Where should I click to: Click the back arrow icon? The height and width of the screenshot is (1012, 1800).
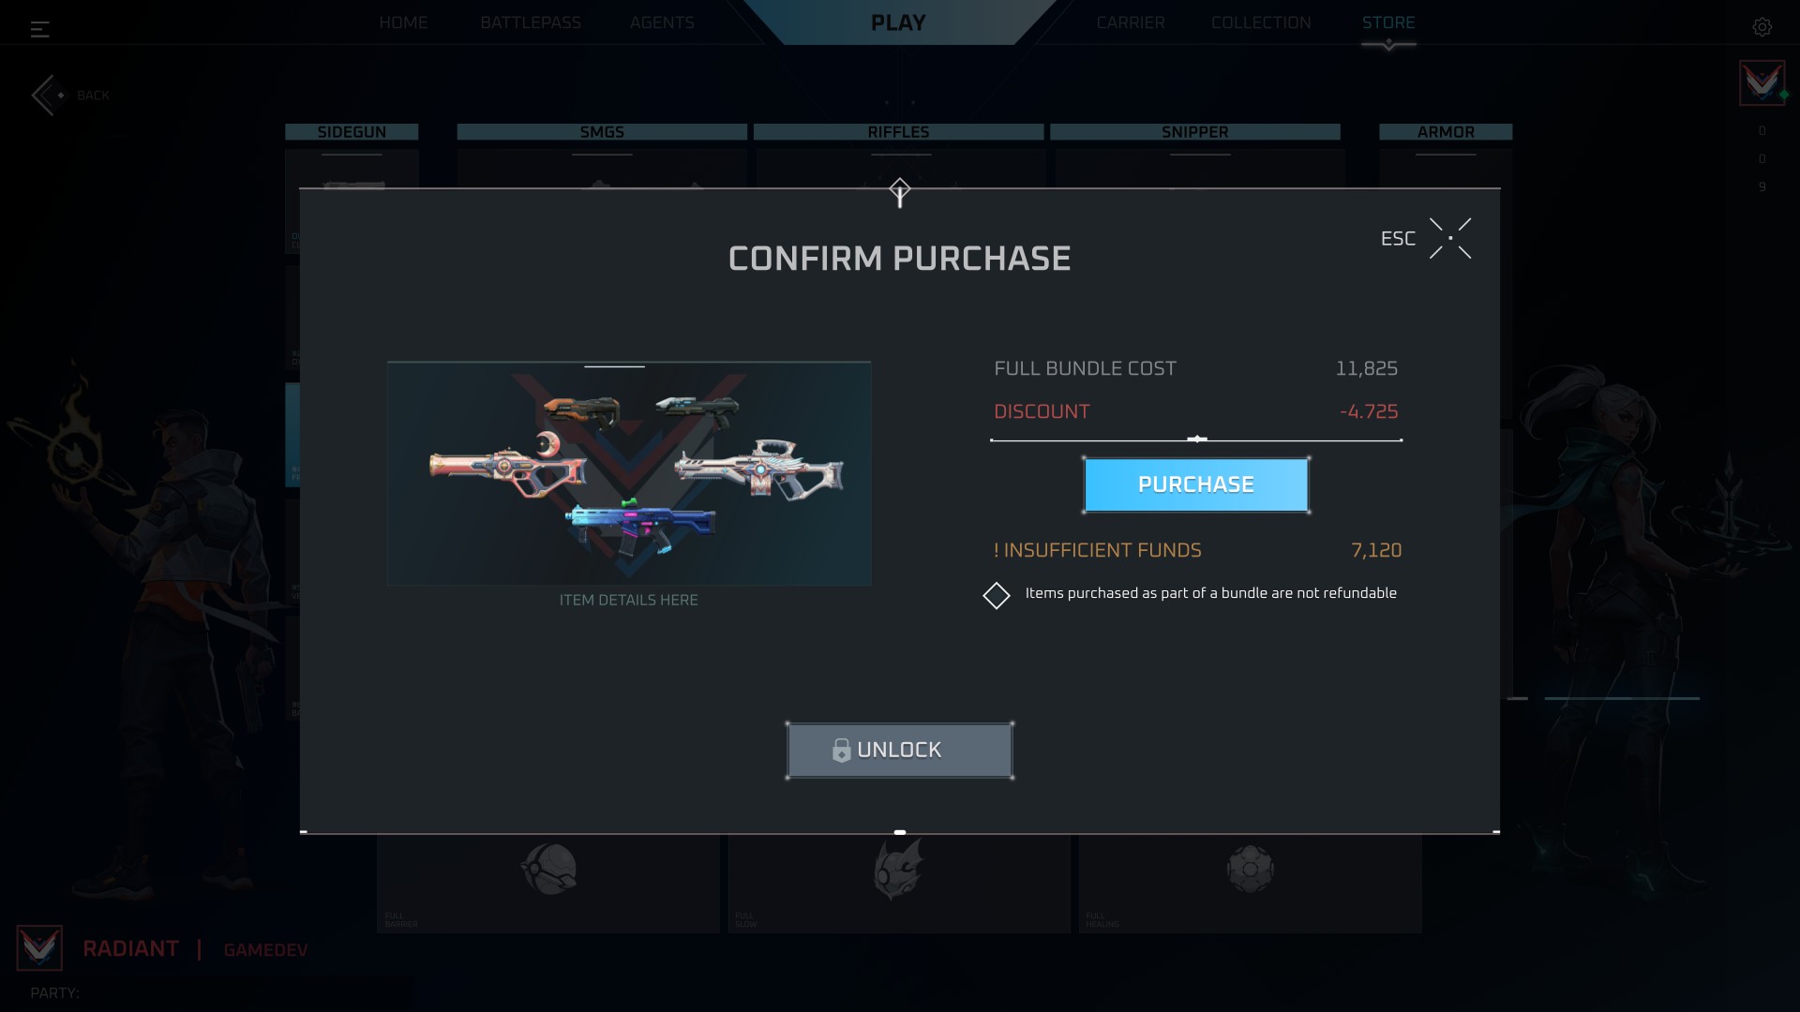click(x=48, y=95)
